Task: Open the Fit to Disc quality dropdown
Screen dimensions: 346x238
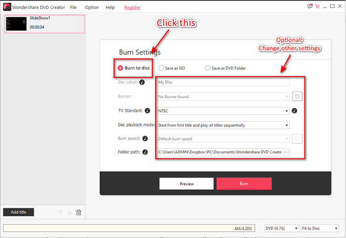Action: coord(320,228)
